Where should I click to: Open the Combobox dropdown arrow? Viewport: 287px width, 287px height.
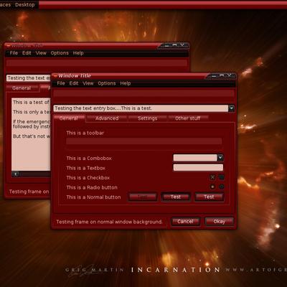[x=220, y=157]
